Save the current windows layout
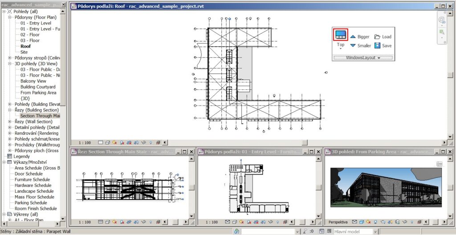This screenshot has height=235, width=456. (383, 45)
